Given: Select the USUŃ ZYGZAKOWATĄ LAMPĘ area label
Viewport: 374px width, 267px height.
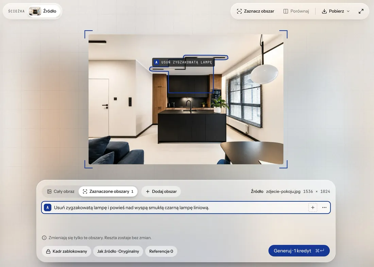Looking at the screenshot, I should [183, 62].
